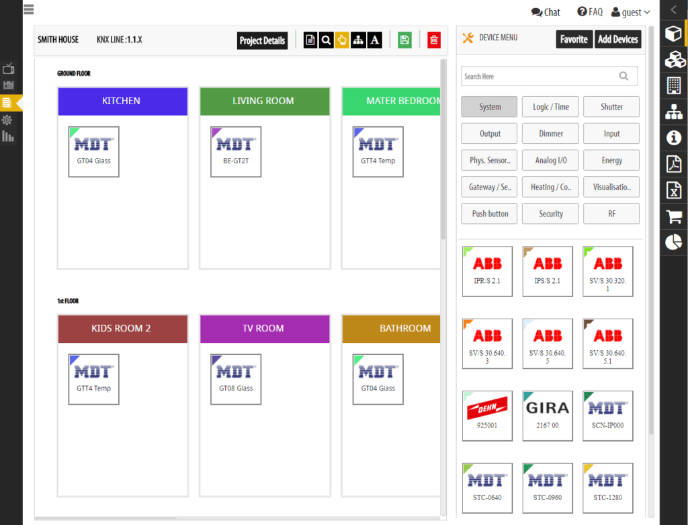Export the project to Excel
Viewport: 688px width, 525px height.
tap(673, 190)
